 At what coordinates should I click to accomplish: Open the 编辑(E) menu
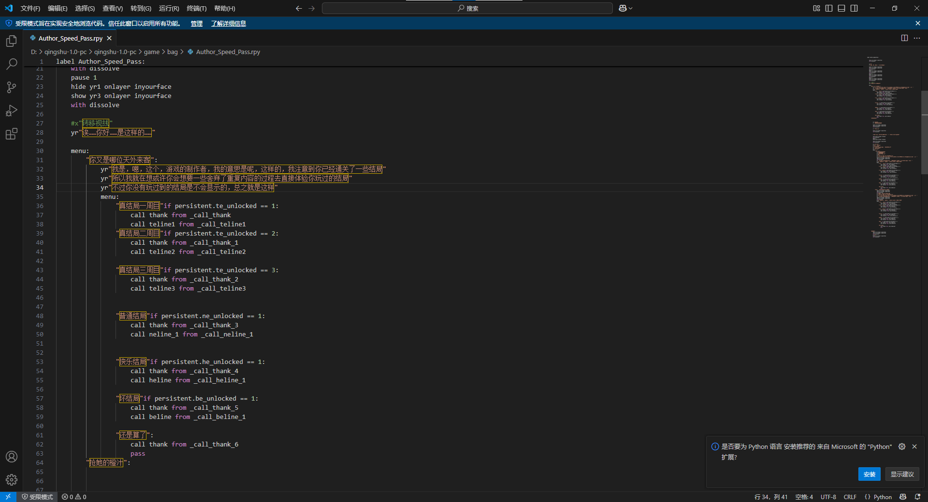point(58,8)
